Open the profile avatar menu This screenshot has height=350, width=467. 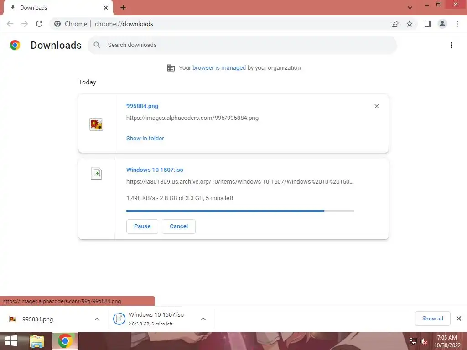coord(442,24)
